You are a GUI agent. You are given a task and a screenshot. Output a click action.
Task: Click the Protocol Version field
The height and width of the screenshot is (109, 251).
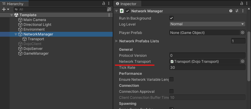coord(207,55)
